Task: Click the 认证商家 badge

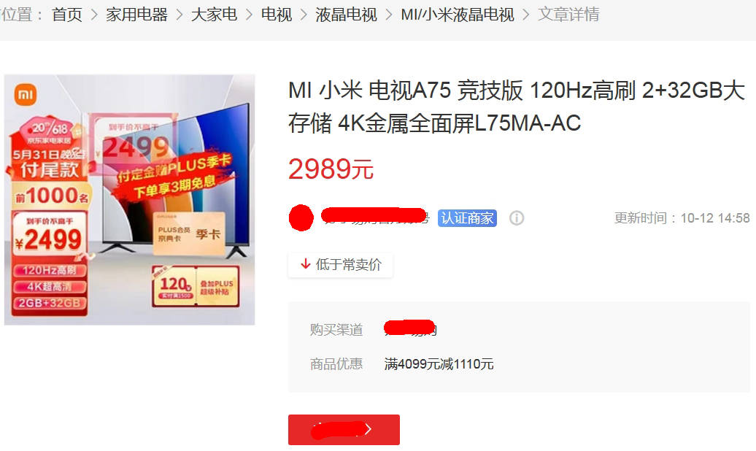Action: coord(467,218)
